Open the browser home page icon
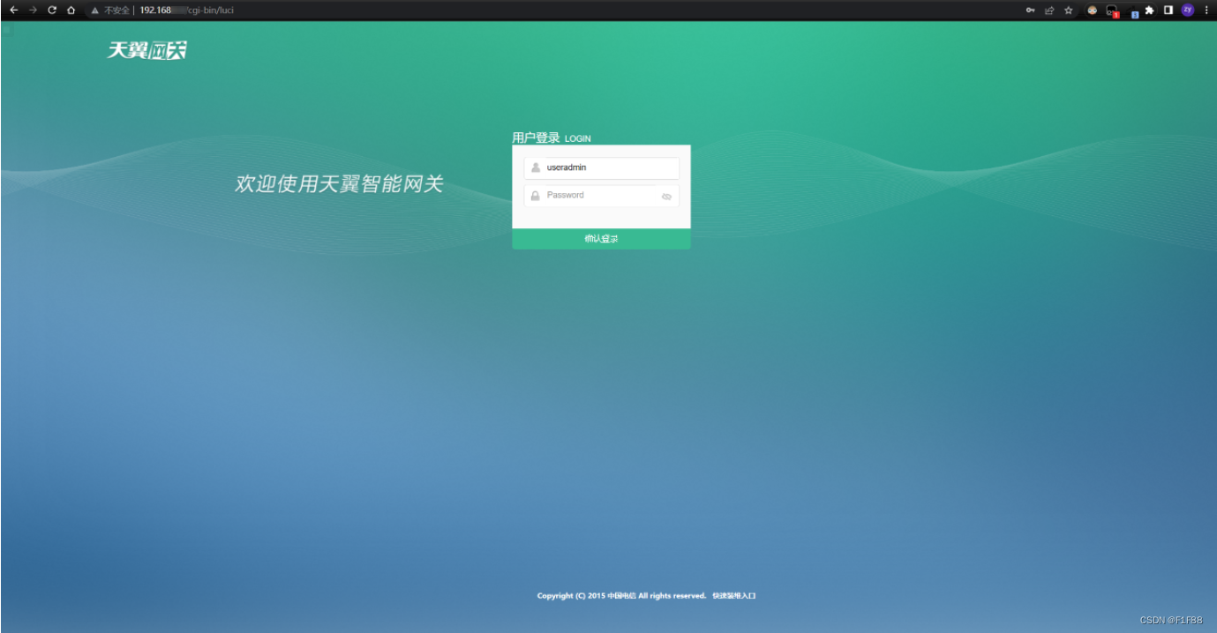The width and height of the screenshot is (1217, 633). pos(71,11)
